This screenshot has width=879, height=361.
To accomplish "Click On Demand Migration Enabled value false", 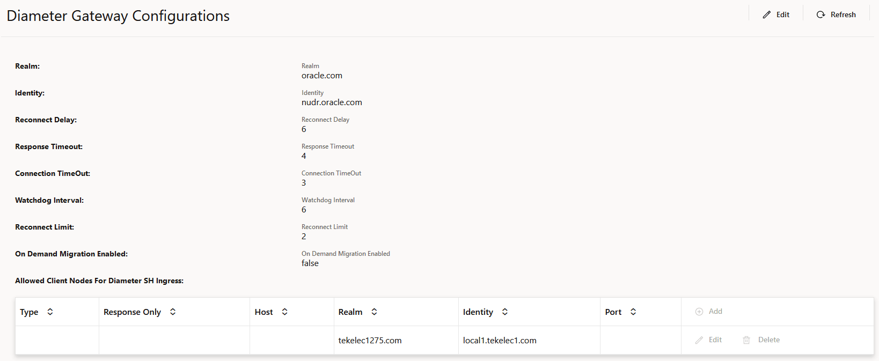I will point(310,263).
